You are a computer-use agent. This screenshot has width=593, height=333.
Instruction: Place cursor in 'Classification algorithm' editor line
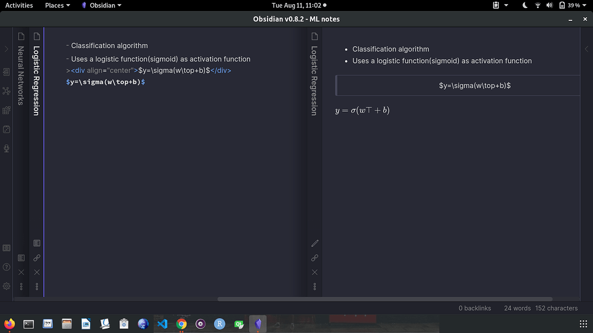point(109,45)
